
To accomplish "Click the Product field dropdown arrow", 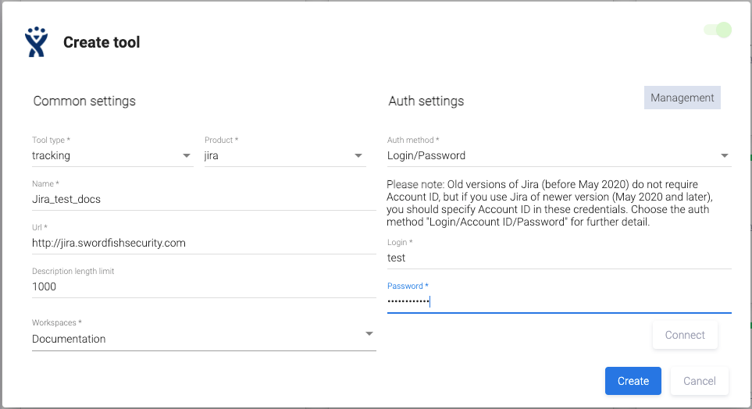I will coord(358,156).
